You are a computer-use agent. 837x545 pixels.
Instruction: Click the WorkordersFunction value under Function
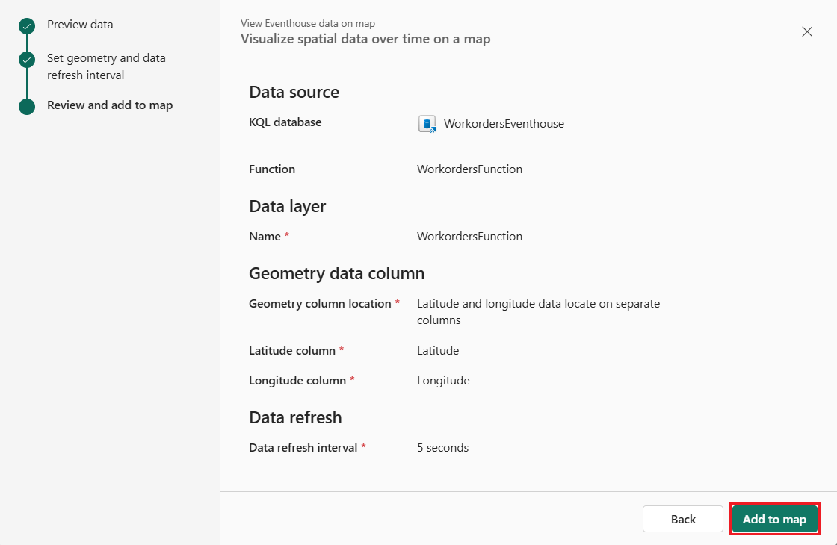[469, 169]
